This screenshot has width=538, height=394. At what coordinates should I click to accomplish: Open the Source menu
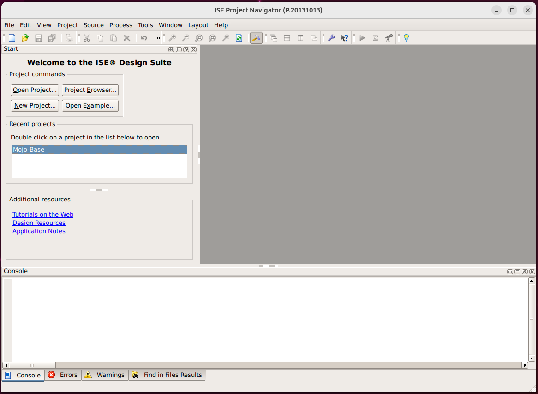pos(94,25)
